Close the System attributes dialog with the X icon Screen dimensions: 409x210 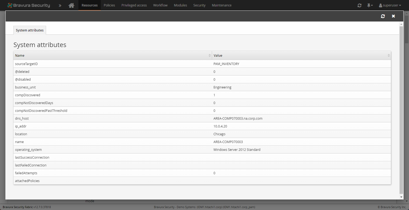pyautogui.click(x=393, y=16)
